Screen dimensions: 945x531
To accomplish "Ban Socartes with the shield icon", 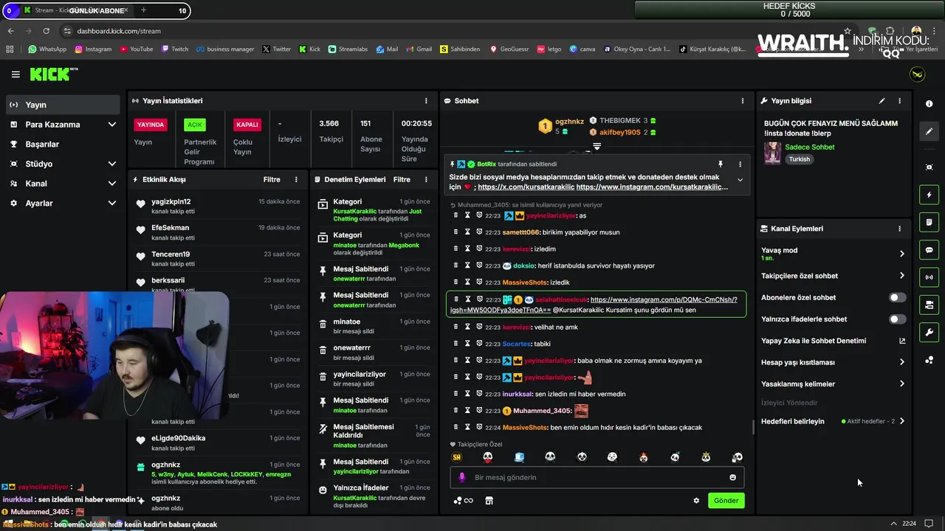I will tap(479, 344).
